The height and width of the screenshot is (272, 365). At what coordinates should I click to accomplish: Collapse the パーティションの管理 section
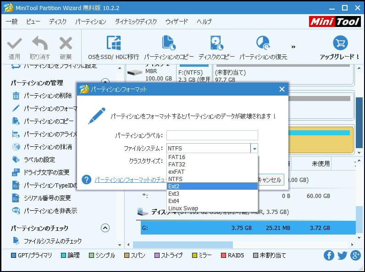105,82
